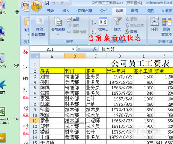The height and width of the screenshot is (144, 173).
Task: Select column A header
Action: click(x=52, y=56)
